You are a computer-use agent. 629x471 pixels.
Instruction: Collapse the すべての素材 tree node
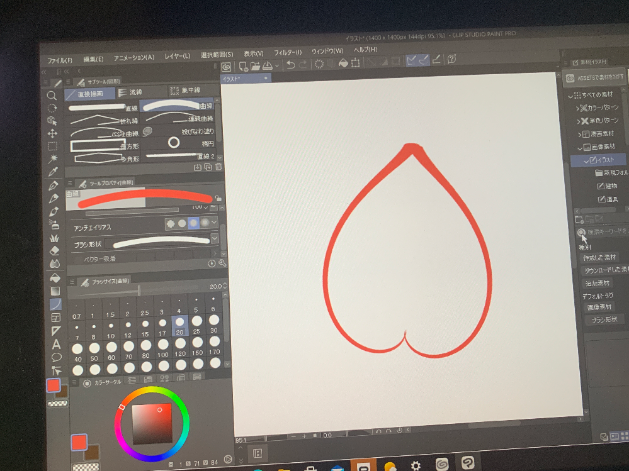click(571, 96)
